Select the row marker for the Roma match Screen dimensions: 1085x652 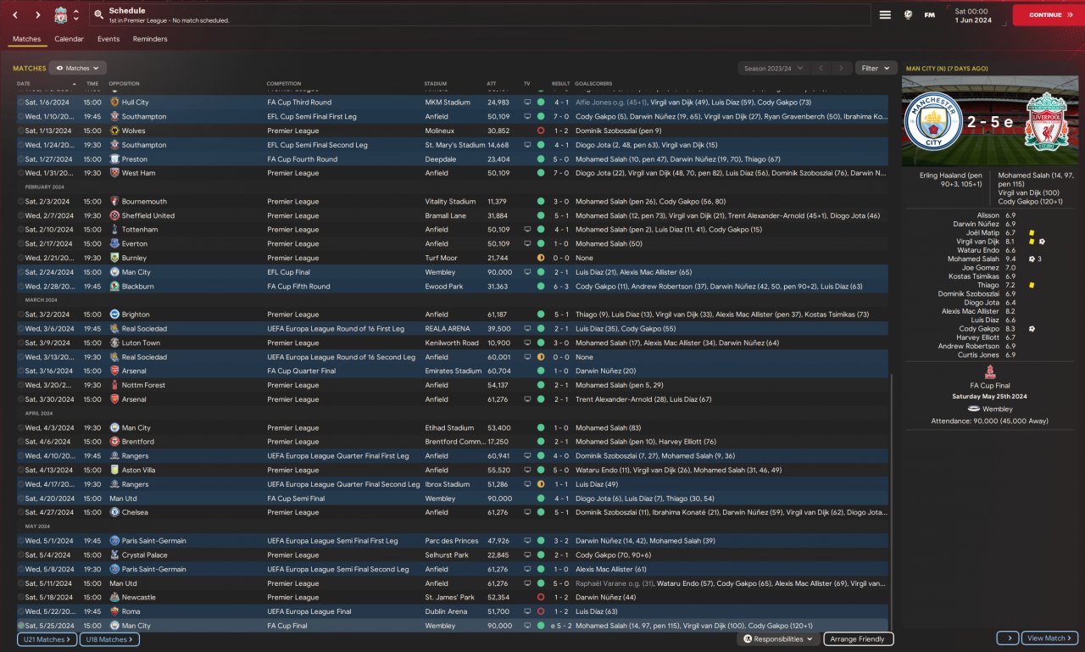pyautogui.click(x=21, y=611)
